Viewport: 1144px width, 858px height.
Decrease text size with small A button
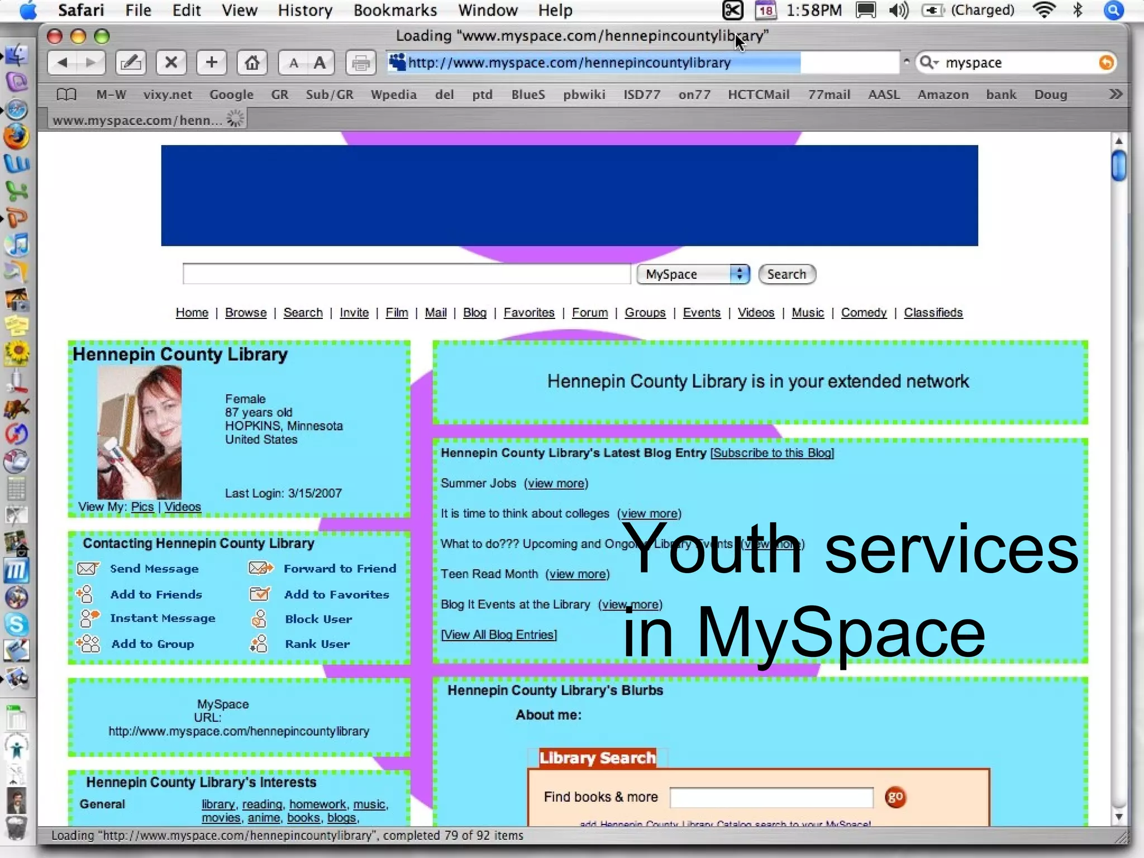coord(293,63)
